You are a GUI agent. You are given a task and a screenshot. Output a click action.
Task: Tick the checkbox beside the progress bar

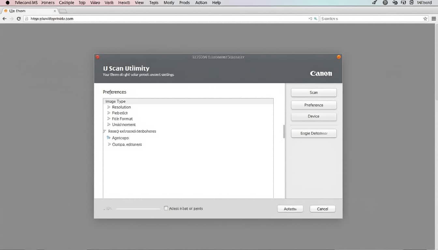coord(166,208)
